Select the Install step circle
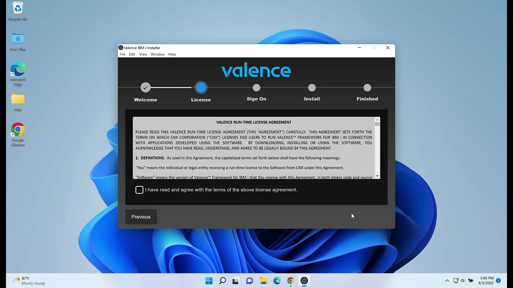513x288 pixels. (312, 88)
